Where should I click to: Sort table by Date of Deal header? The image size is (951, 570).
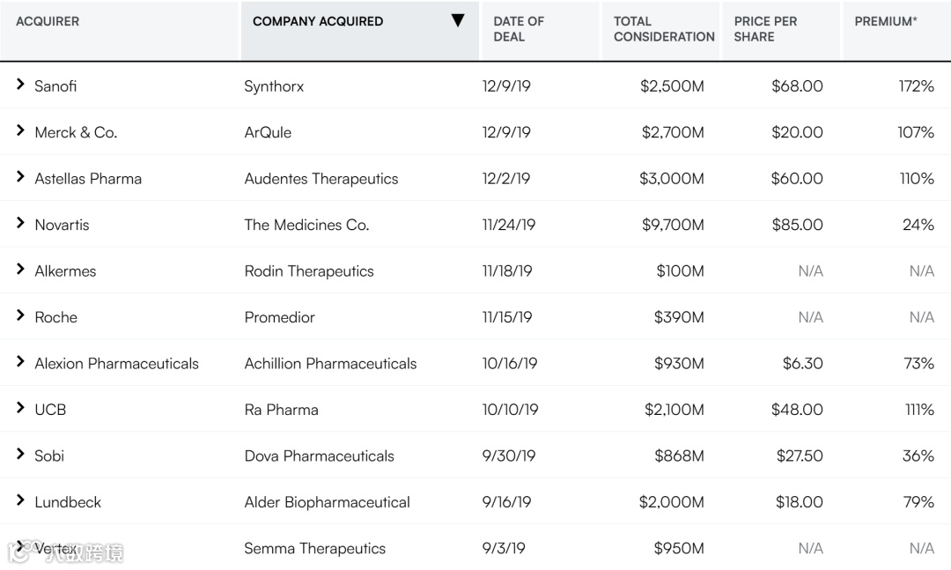519,29
